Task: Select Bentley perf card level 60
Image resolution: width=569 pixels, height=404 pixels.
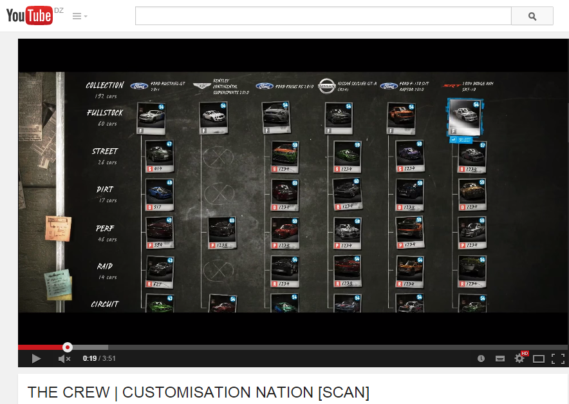Action: coord(223,233)
